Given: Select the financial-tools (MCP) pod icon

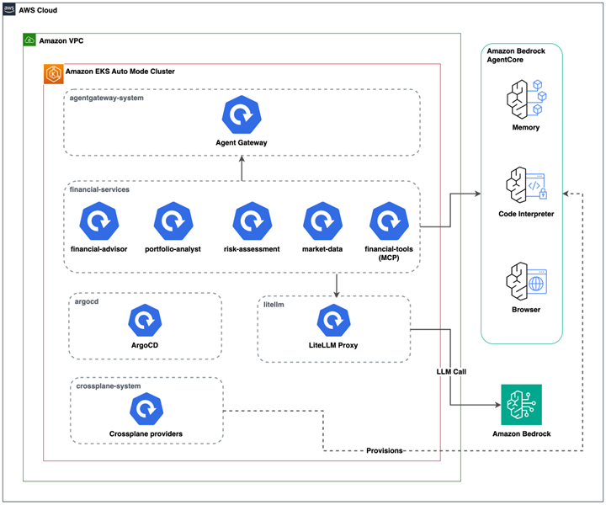Looking at the screenshot, I should click(x=389, y=221).
